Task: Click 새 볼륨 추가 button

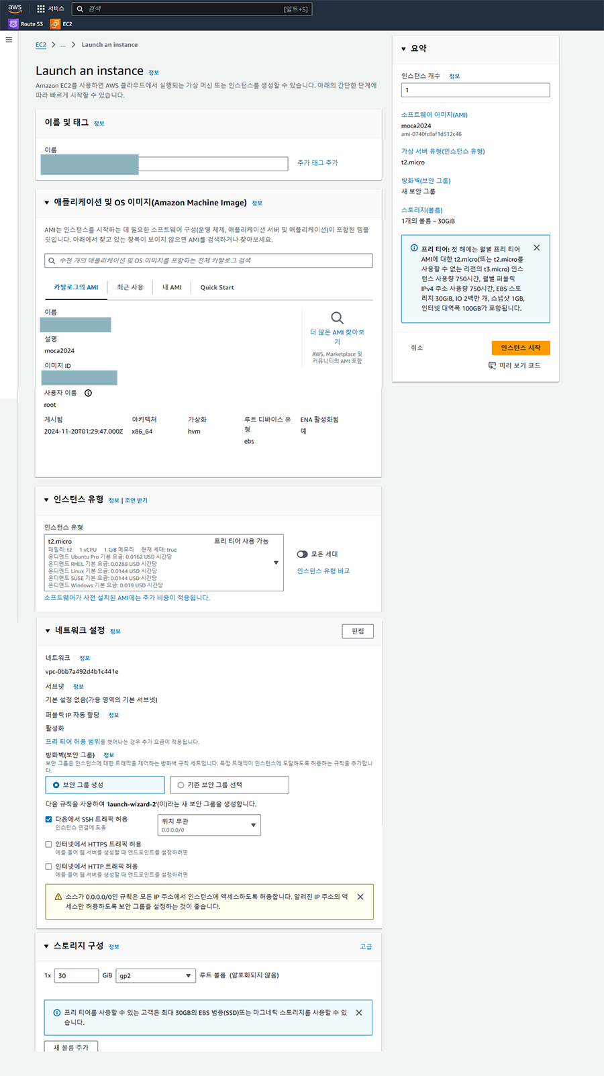Action: pos(71,1047)
